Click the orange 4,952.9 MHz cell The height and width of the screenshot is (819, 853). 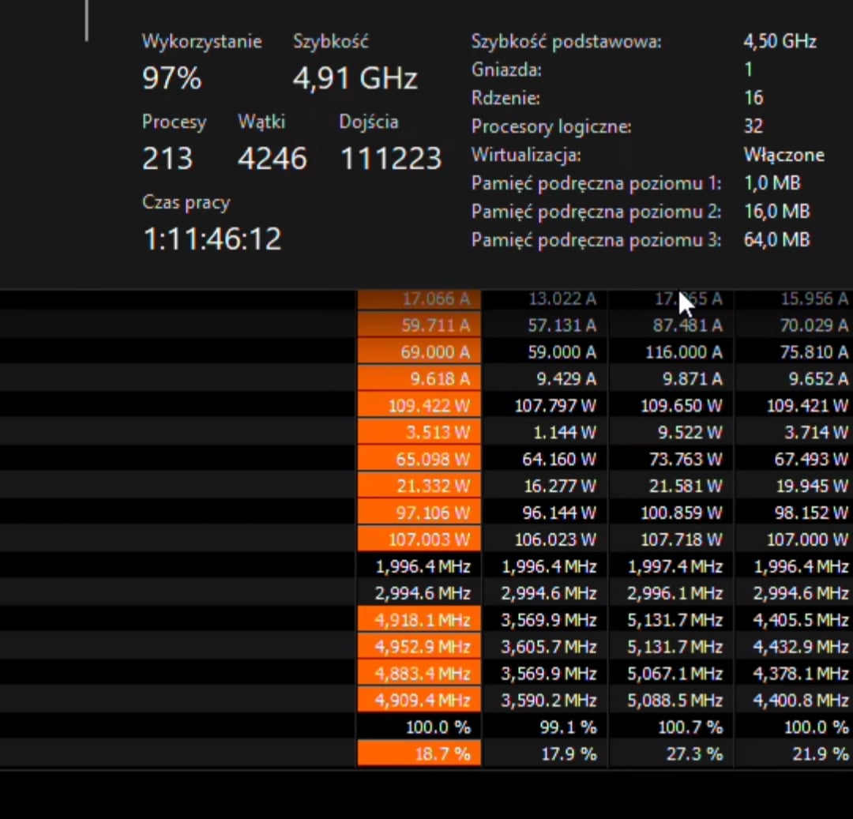[419, 646]
